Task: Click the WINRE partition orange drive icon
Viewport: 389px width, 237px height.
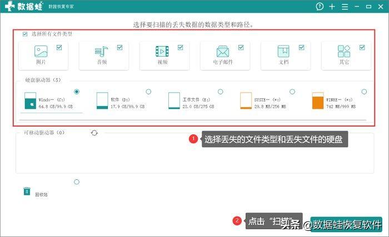Action: [x=318, y=100]
